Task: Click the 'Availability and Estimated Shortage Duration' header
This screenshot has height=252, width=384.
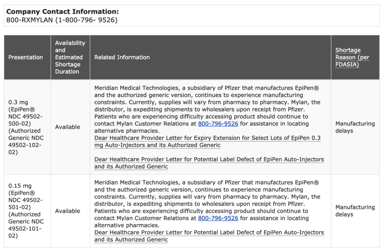Action: click(x=70, y=57)
